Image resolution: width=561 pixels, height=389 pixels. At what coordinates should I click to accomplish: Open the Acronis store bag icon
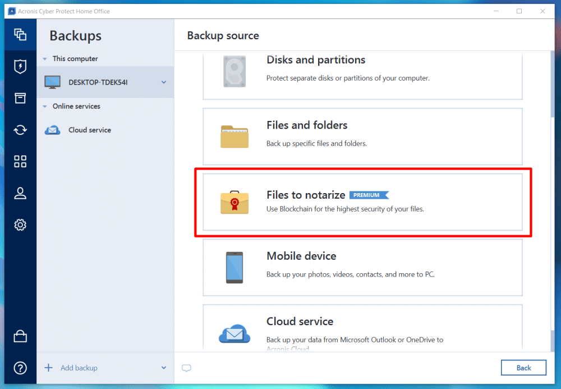coord(20,336)
